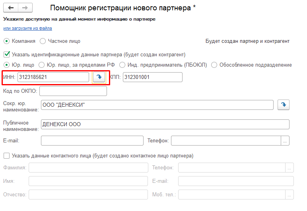The width and height of the screenshot is (307, 211).
Task: Enable contact person data checkbox
Action: coord(6,156)
